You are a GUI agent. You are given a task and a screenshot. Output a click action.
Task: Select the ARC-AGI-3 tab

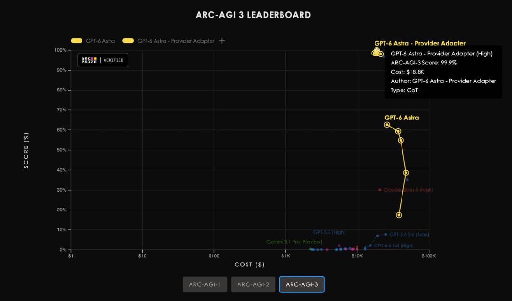[x=302, y=284]
